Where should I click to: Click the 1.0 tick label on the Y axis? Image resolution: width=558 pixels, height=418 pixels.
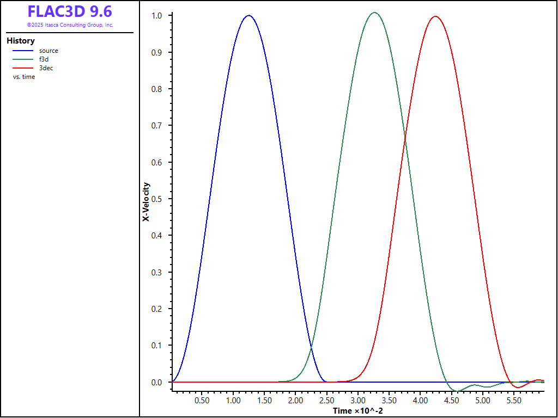coord(157,16)
